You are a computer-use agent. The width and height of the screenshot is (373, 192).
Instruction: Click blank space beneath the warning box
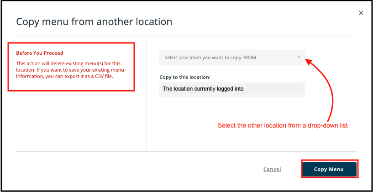[71, 120]
